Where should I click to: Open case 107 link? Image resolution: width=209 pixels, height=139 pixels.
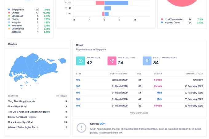[x=78, y=86]
